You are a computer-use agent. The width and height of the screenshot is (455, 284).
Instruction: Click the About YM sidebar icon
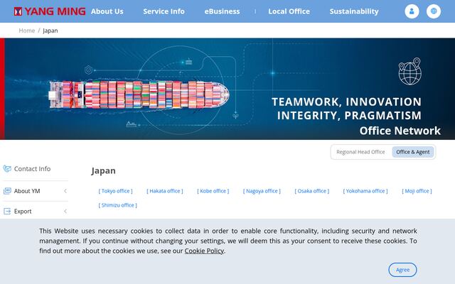pyautogui.click(x=7, y=191)
